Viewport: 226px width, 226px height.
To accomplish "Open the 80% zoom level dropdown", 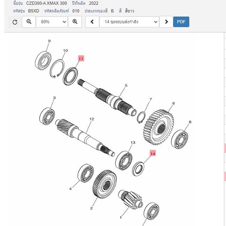I will coord(52,22).
